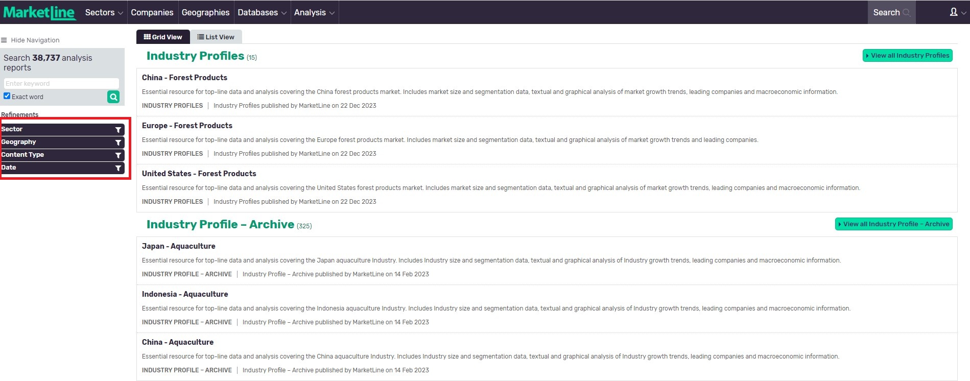Click the green keyword search icon
The image size is (970, 381).
point(113,97)
